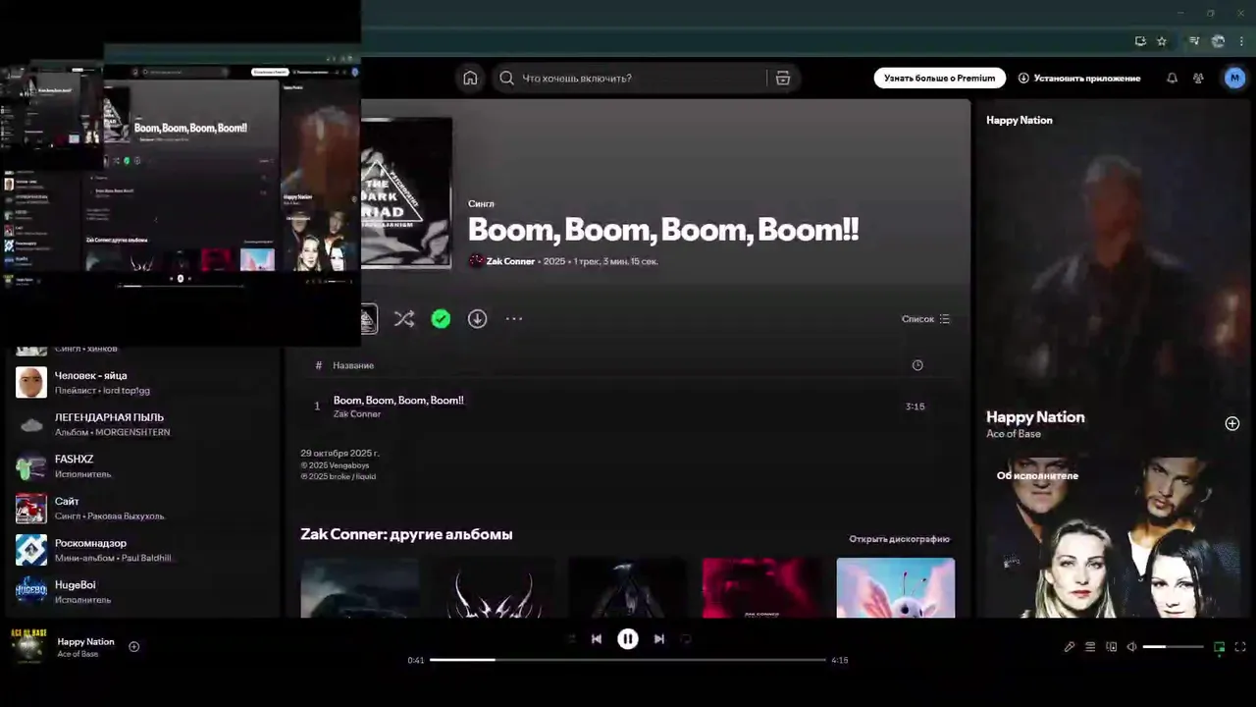
Task: Open ЛЕГЕНДАРНАЯ ПЫЛЬ album in library
Action: click(142, 424)
